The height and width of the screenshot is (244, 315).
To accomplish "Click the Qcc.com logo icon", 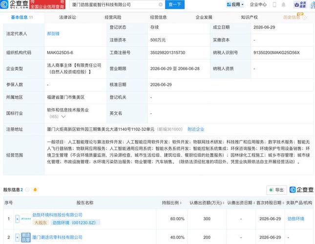I will (4, 4).
